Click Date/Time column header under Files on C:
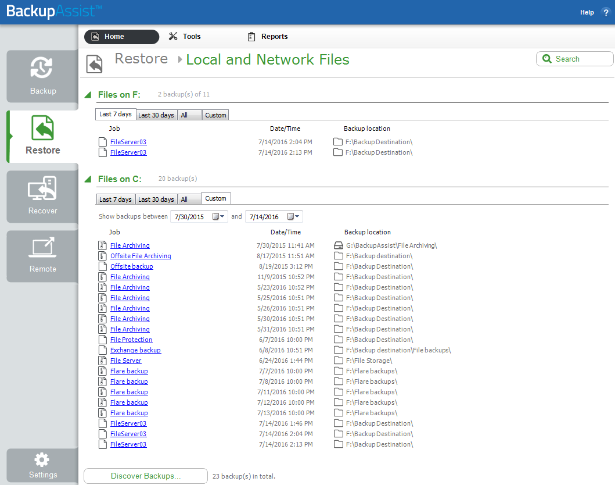The width and height of the screenshot is (615, 485). click(286, 232)
